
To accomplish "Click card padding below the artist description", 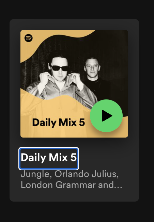I will coord(74,195).
